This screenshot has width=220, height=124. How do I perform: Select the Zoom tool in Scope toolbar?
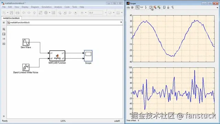coord(137,8)
